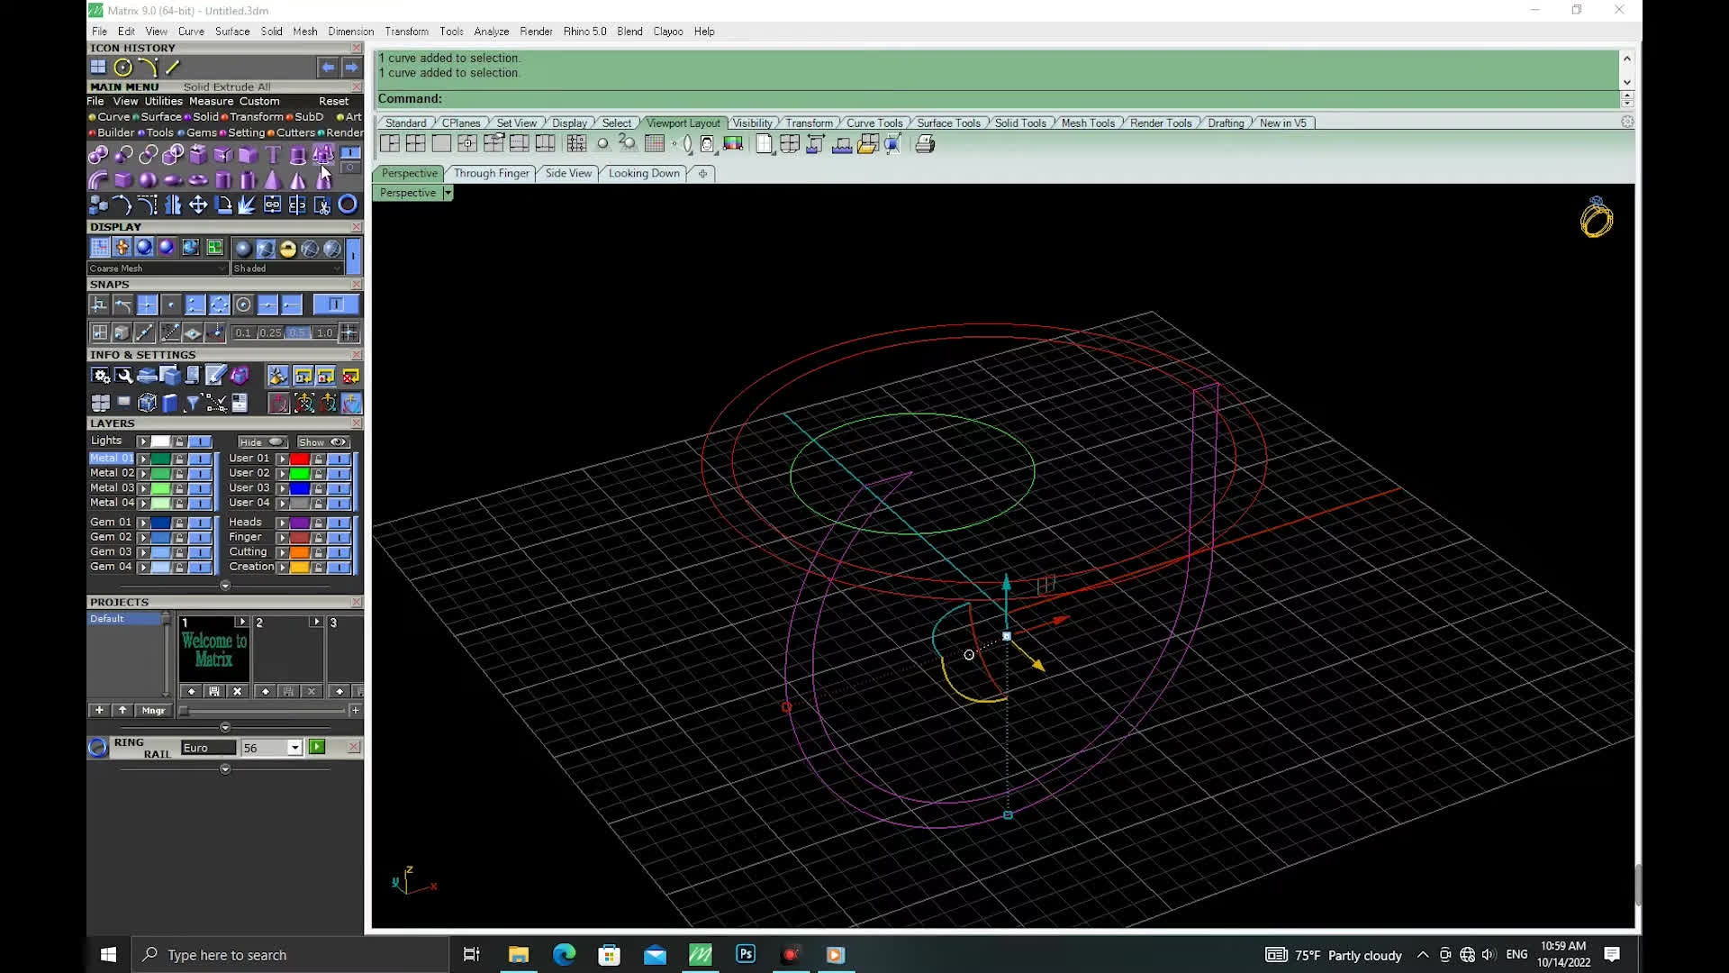Viewport: 1729px width, 973px height.
Task: Switch to the Looking Down viewport tab
Action: [644, 173]
